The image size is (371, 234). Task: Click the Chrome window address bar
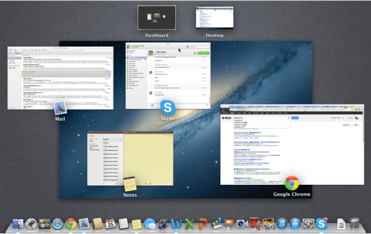click(289, 109)
